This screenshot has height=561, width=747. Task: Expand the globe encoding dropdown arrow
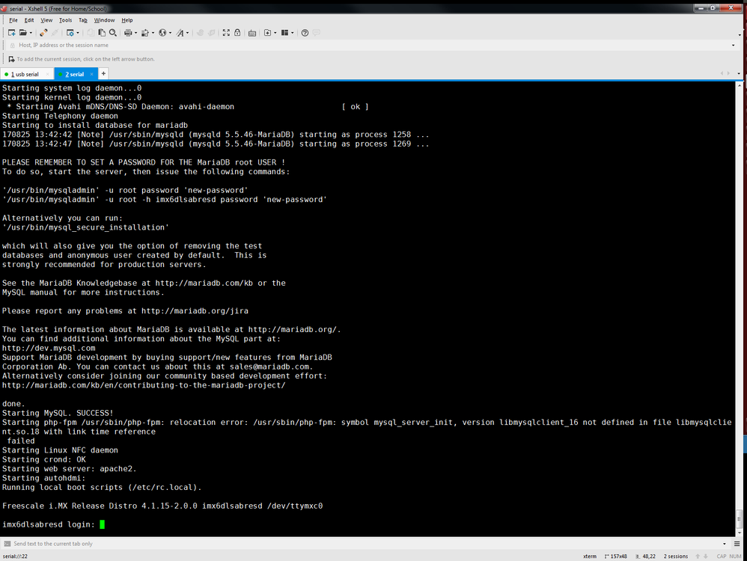(x=170, y=33)
